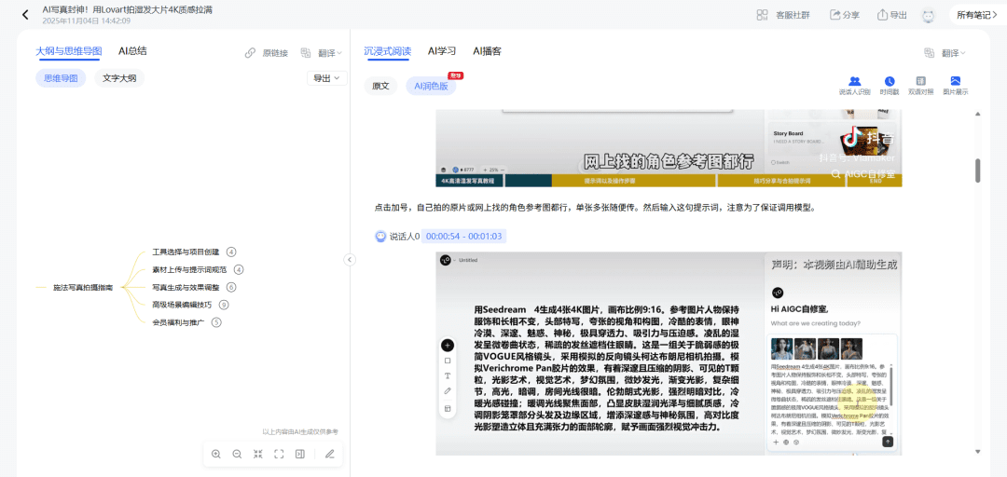Expand the 工具选择与项目创建 node

(x=231, y=252)
